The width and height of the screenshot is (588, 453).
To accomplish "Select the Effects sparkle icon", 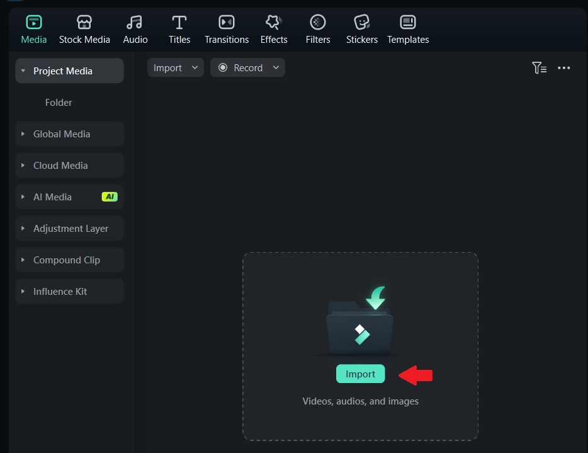I will click(x=274, y=23).
